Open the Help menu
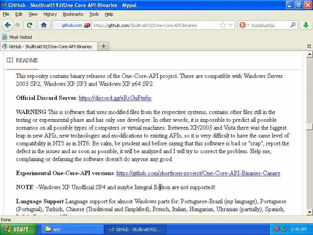Image resolution: width=313 pixels, height=235 pixels. pos(109,14)
